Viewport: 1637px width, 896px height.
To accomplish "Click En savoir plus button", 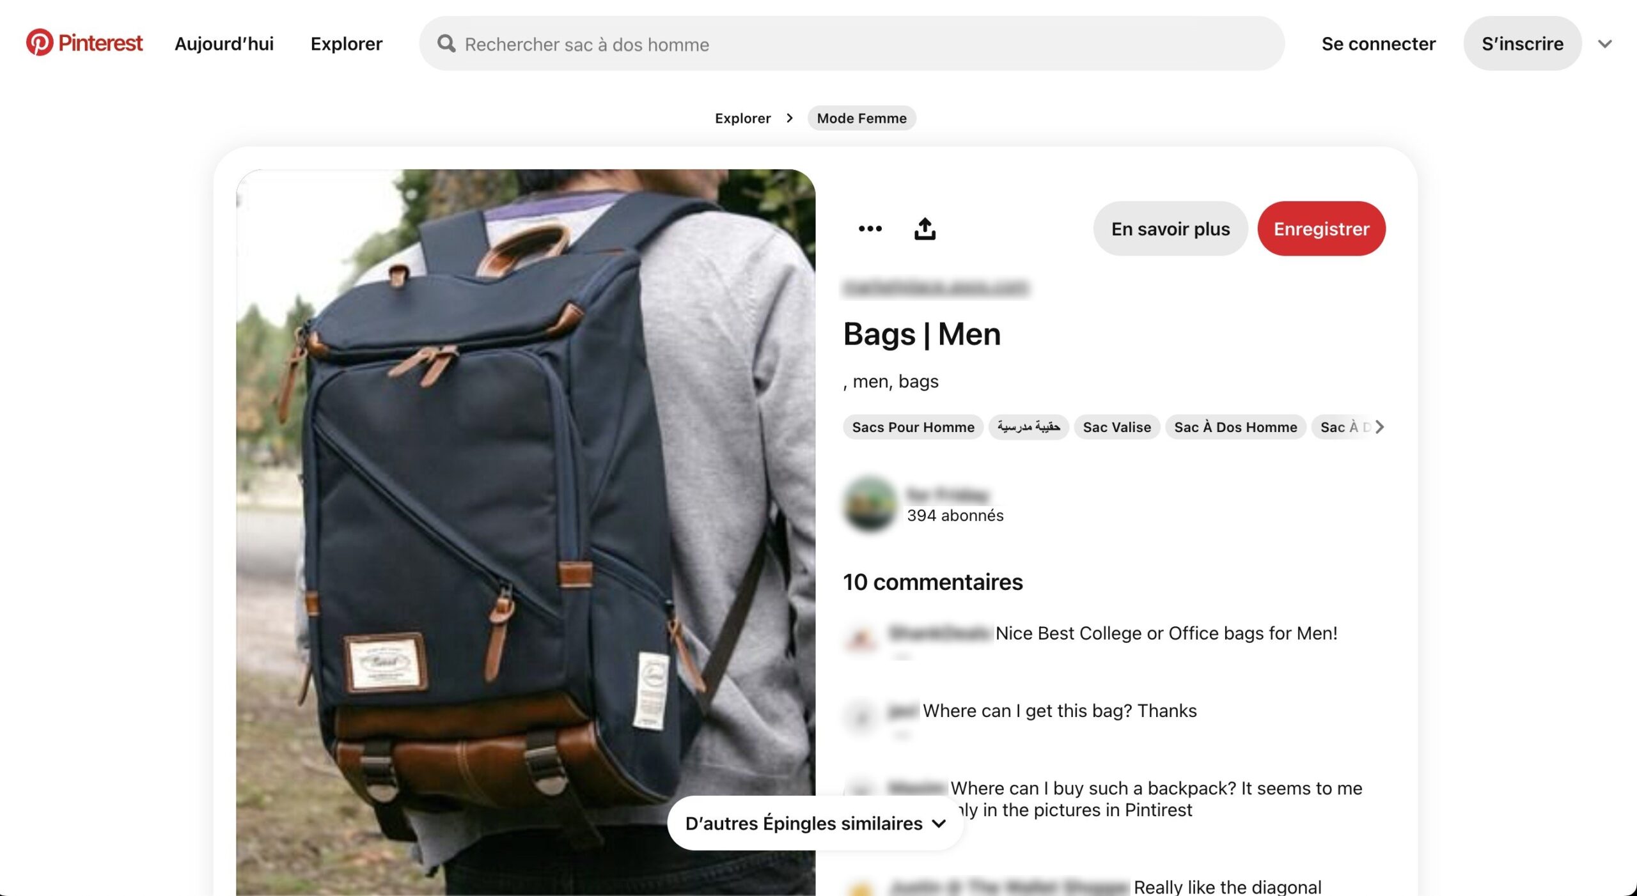I will tap(1170, 229).
